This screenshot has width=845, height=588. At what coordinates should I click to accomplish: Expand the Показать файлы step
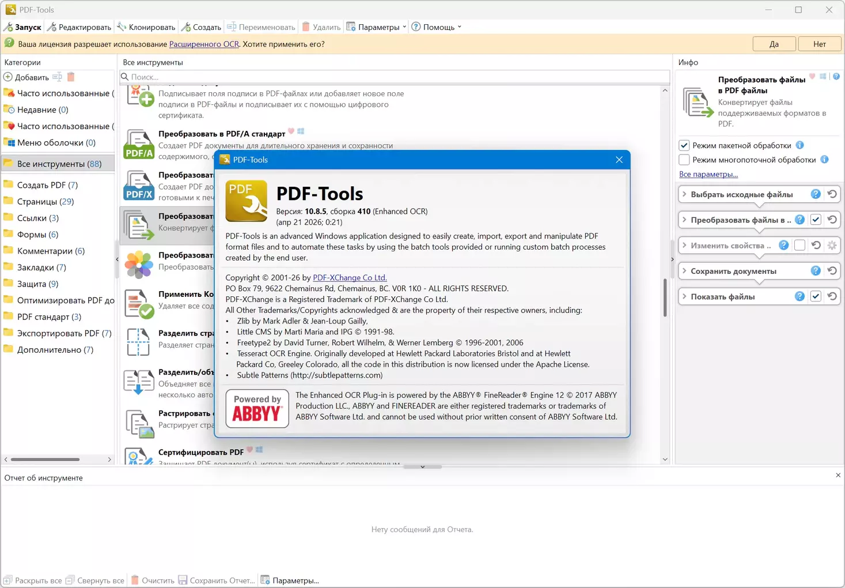(684, 296)
